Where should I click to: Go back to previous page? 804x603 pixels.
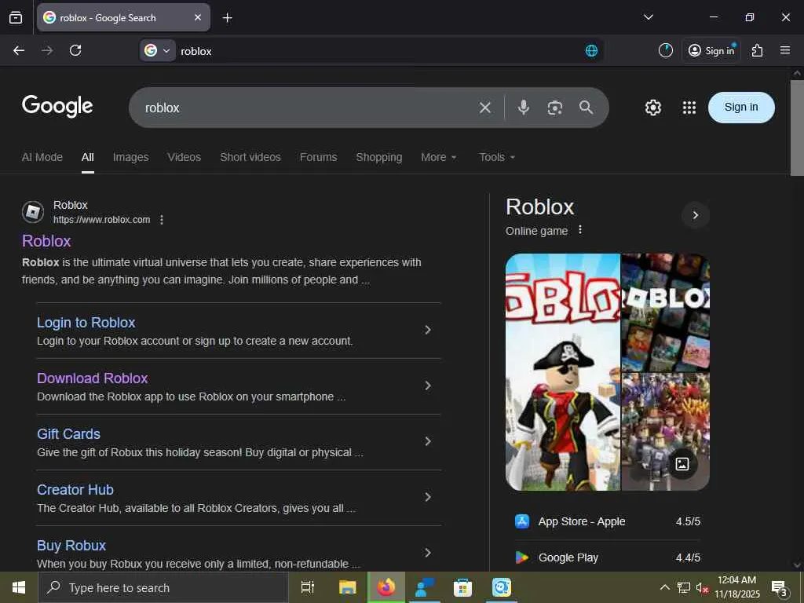19,50
